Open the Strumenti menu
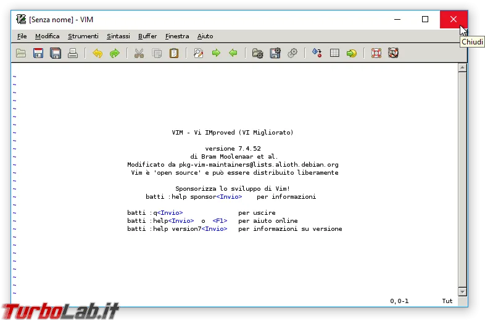This screenshot has width=485, height=321. coord(83,36)
